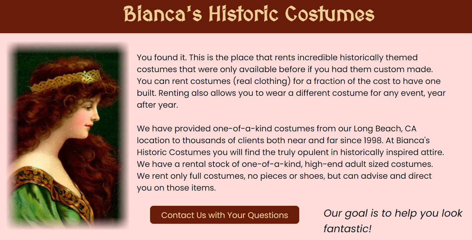Screen dimensions: 472x240
Task: Click the dark red header banner background
Action: pos(68,16)
